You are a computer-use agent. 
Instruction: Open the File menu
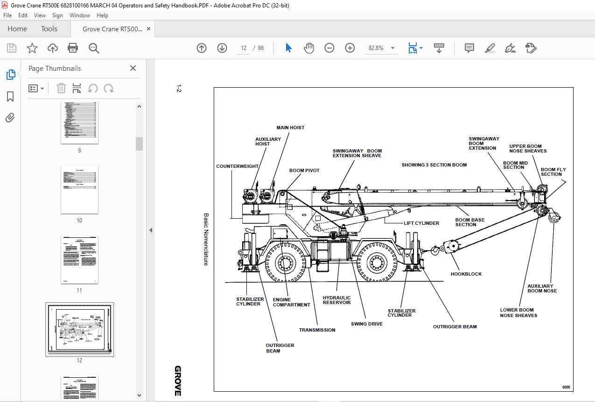pos(7,15)
